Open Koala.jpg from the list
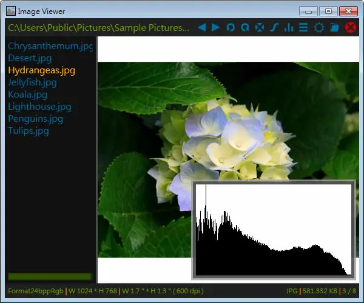 tap(28, 95)
